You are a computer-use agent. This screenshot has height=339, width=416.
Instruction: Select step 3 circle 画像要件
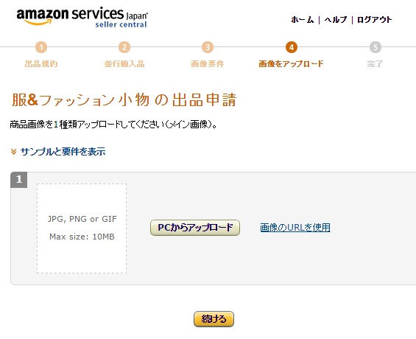point(208,47)
